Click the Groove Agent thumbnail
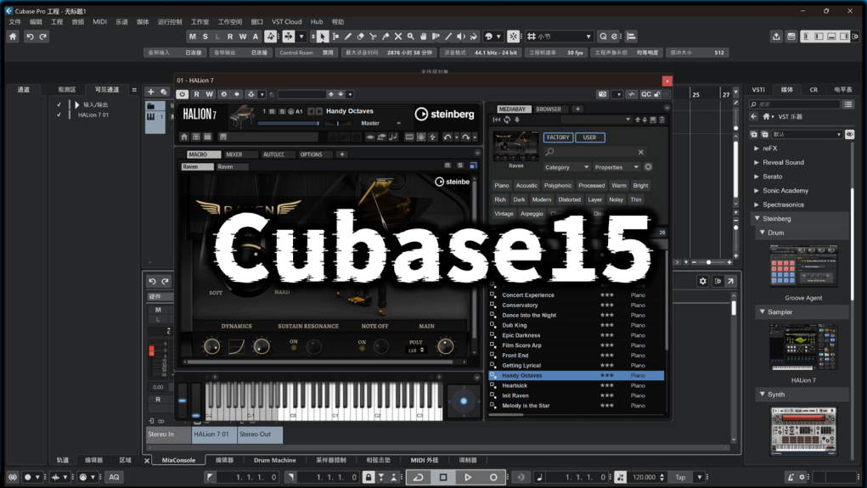 pyautogui.click(x=803, y=266)
